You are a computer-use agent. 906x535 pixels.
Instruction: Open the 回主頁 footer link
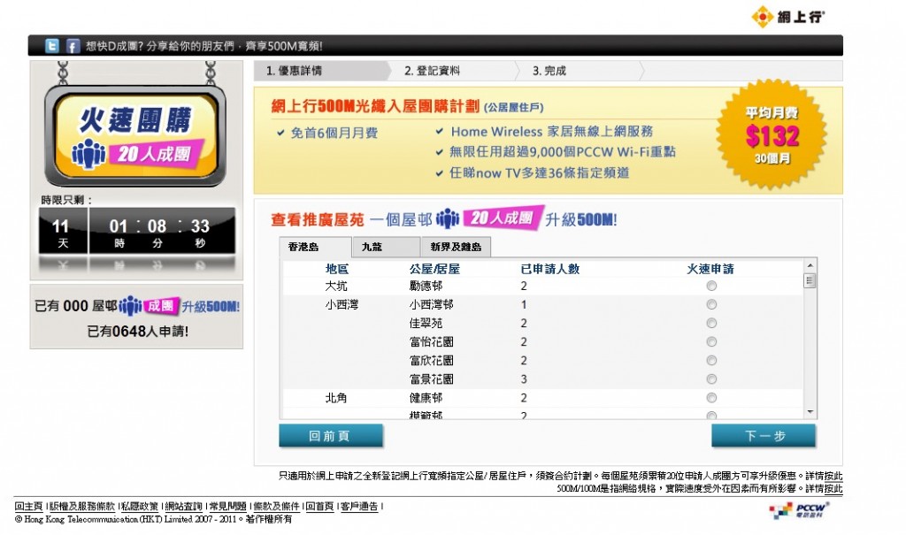tap(29, 506)
